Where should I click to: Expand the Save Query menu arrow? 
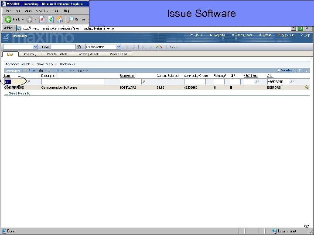point(56,64)
